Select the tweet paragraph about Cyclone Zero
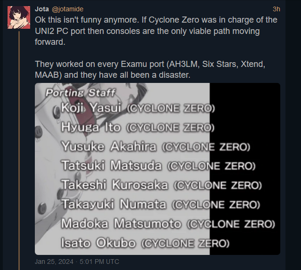The image size is (301, 270). tap(156, 31)
